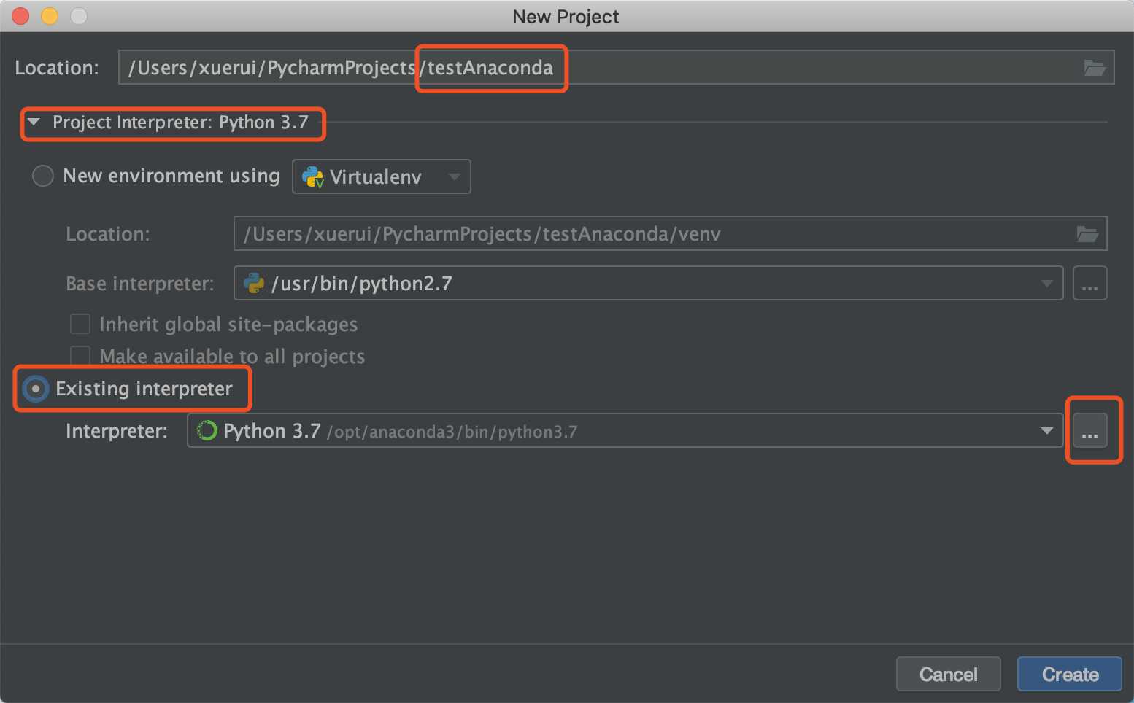Click the Cancel button
The height and width of the screenshot is (703, 1134).
click(x=948, y=675)
